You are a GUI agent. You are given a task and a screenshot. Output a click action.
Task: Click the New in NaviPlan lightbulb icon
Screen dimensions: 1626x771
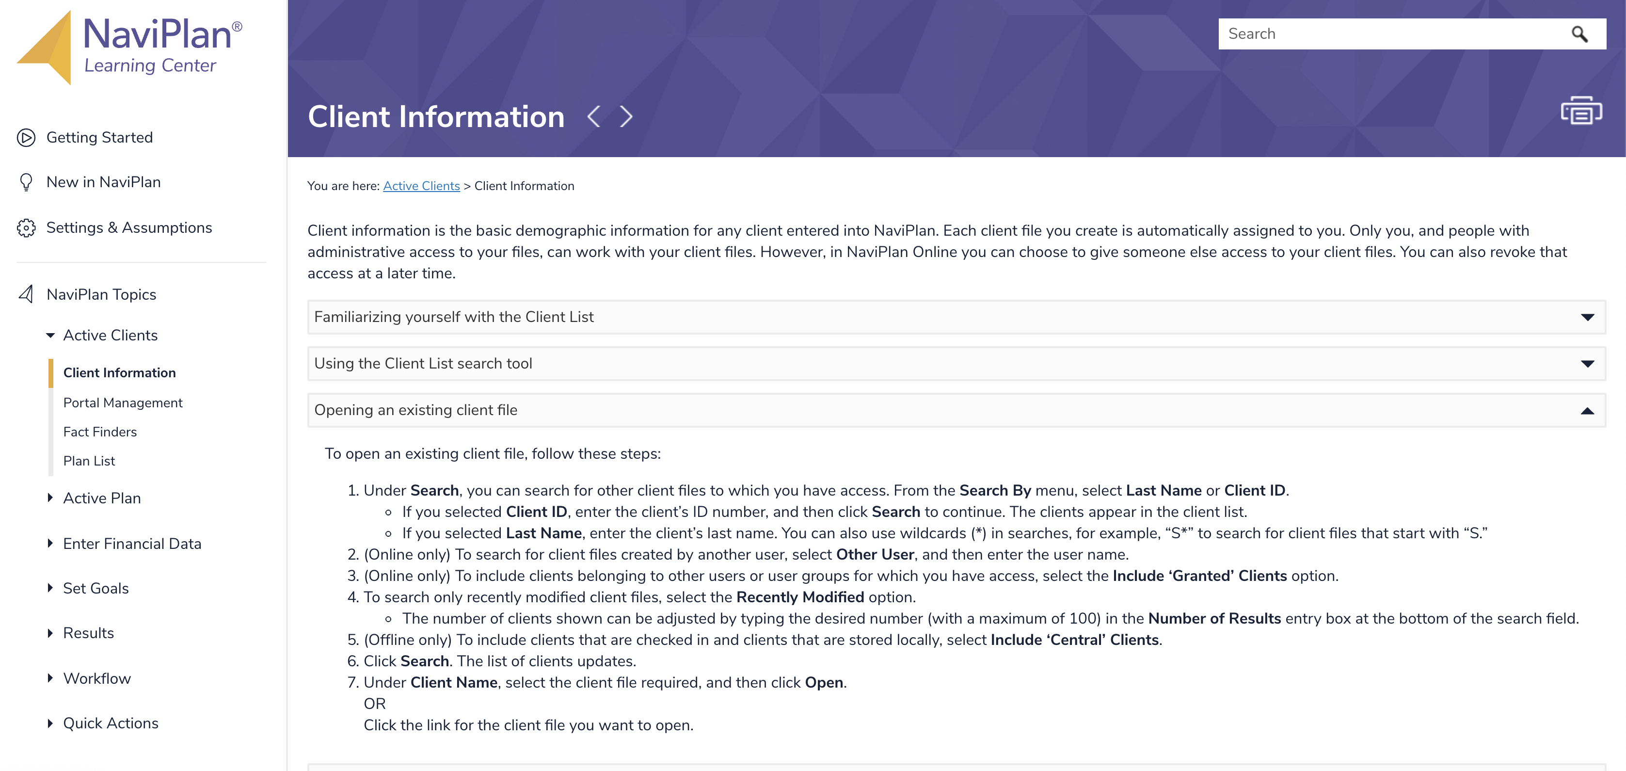click(26, 182)
